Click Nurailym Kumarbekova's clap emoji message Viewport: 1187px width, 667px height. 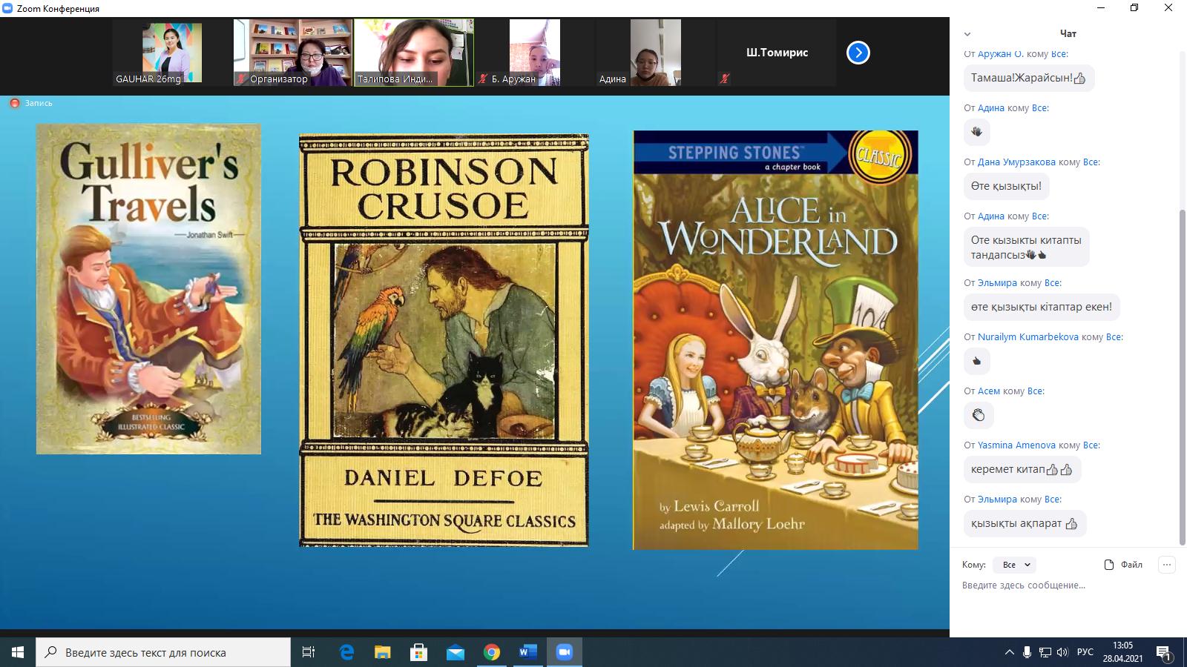(976, 361)
